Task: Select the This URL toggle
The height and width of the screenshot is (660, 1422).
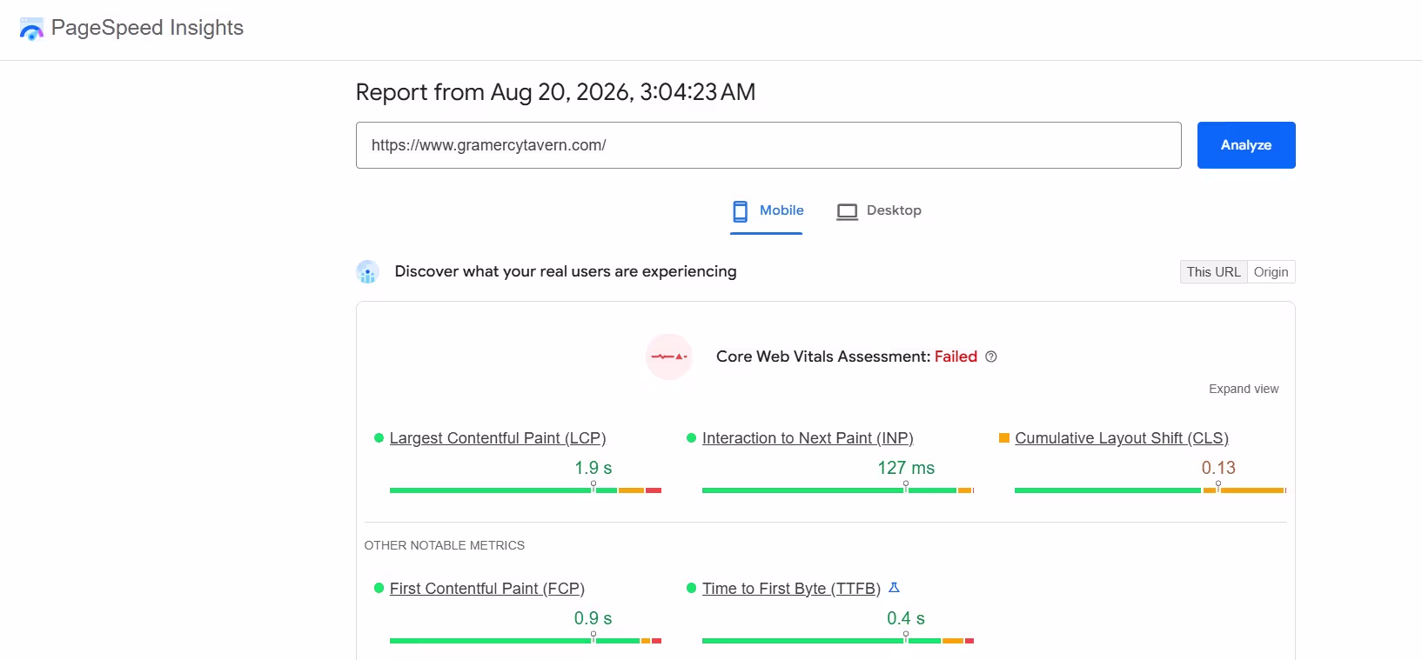Action: (1214, 272)
